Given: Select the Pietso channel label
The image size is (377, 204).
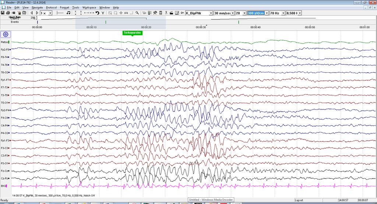Looking at the screenshot, I should pyautogui.click(x=4, y=42).
